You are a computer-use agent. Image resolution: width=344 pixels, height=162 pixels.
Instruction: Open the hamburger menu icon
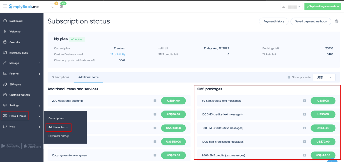click(5, 6)
